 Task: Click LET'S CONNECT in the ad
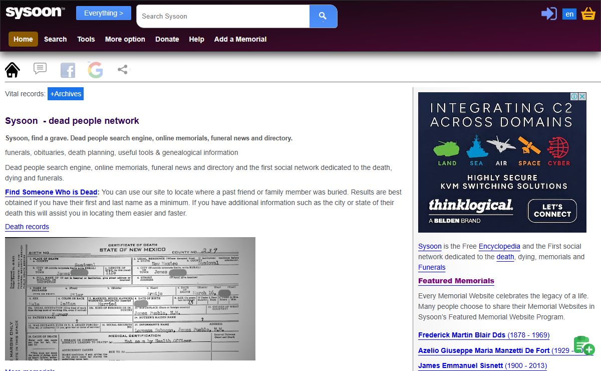point(552,211)
